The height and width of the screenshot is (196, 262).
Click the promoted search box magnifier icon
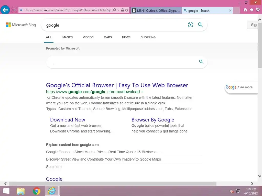coord(201,62)
